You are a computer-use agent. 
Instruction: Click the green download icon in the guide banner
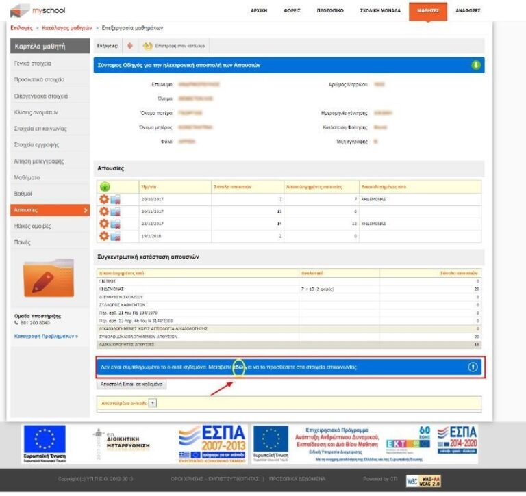[x=476, y=65]
